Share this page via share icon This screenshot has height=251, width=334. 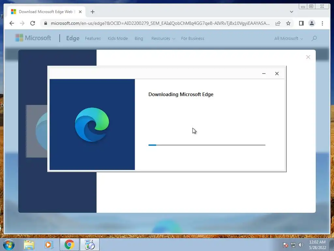[278, 23]
